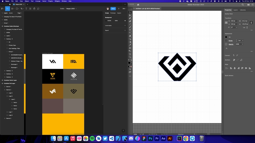The width and height of the screenshot is (255, 143).
Task: Open Illustrator zoom level dropdown at bottom
Action: tap(140, 134)
